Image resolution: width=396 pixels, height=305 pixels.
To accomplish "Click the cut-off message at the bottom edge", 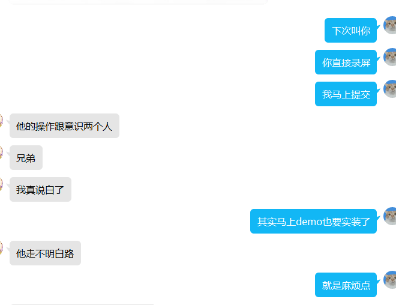I will tap(83, 304).
